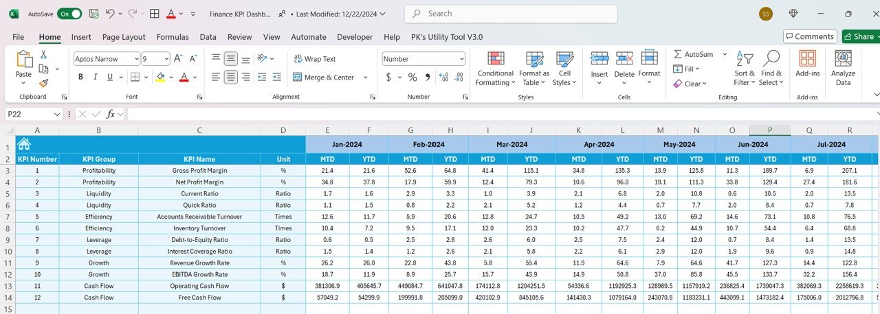The height and width of the screenshot is (314, 880).
Task: Select the Format Painter brush
Action: coord(43,83)
